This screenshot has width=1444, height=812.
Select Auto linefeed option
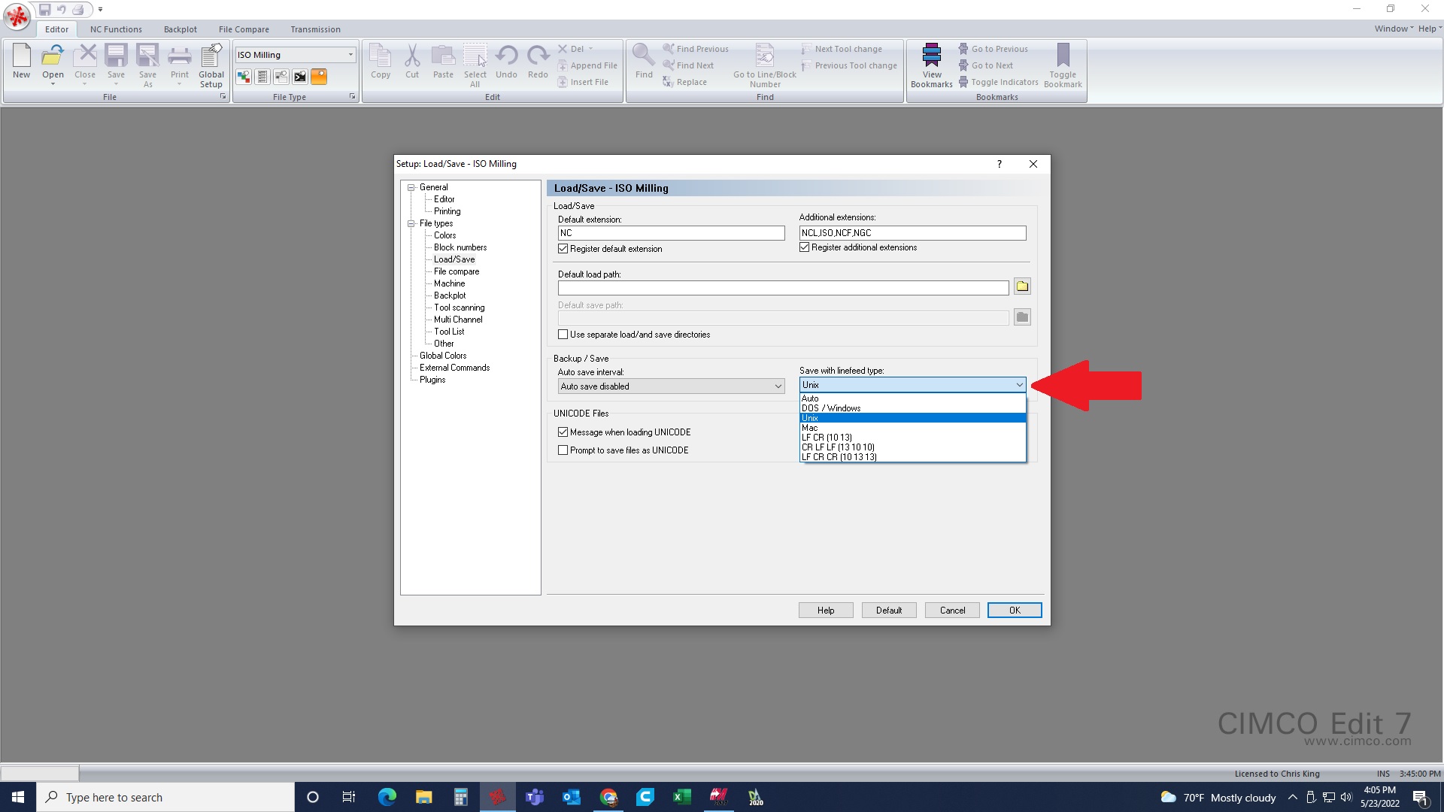click(912, 398)
